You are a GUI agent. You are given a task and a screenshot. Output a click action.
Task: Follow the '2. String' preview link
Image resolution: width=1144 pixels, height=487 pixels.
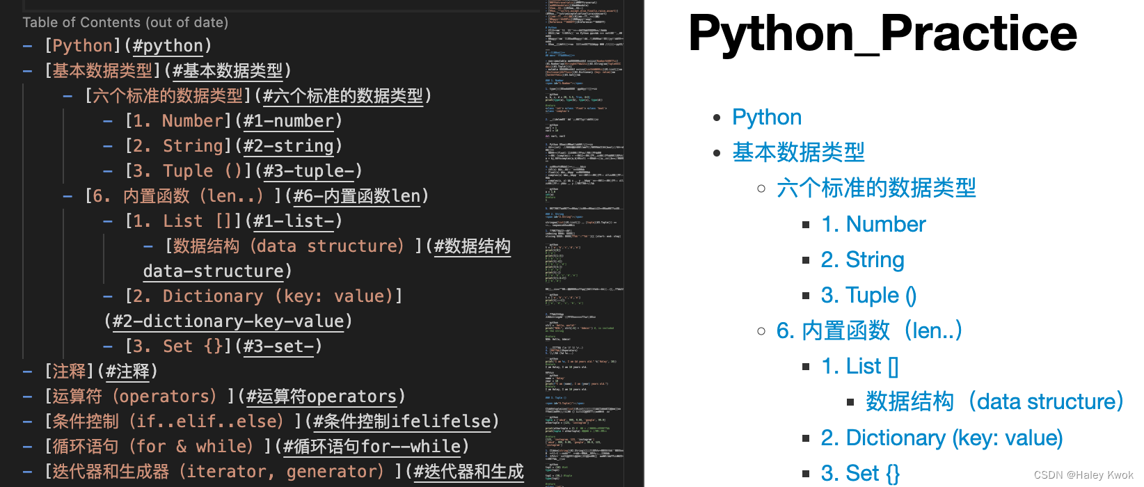pyautogui.click(x=862, y=260)
